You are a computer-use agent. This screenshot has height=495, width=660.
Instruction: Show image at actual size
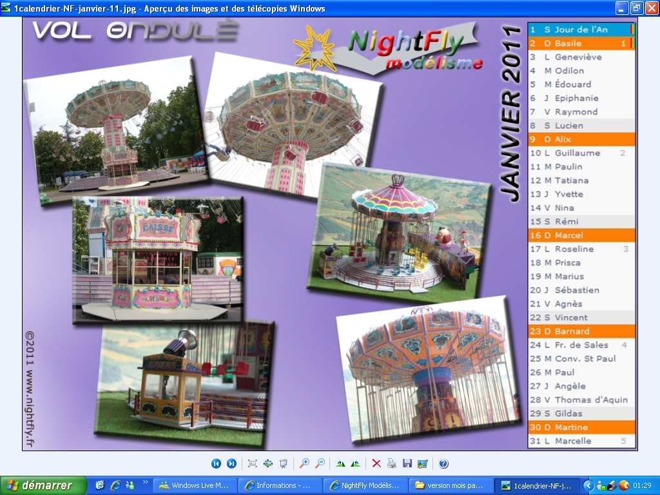point(267,463)
